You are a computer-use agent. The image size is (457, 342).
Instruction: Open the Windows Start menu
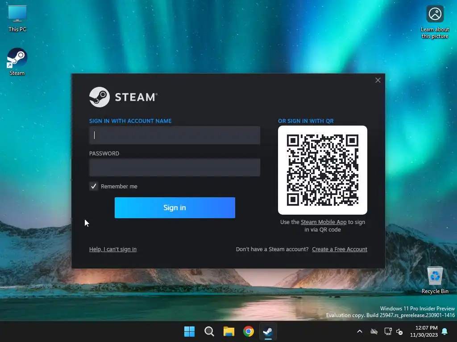click(x=189, y=331)
